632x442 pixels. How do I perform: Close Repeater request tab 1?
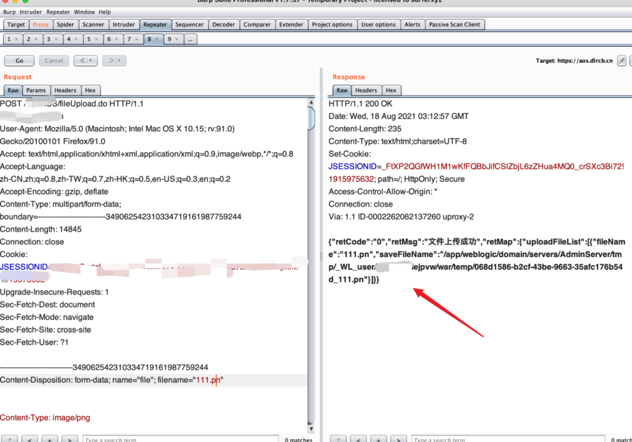coord(17,39)
